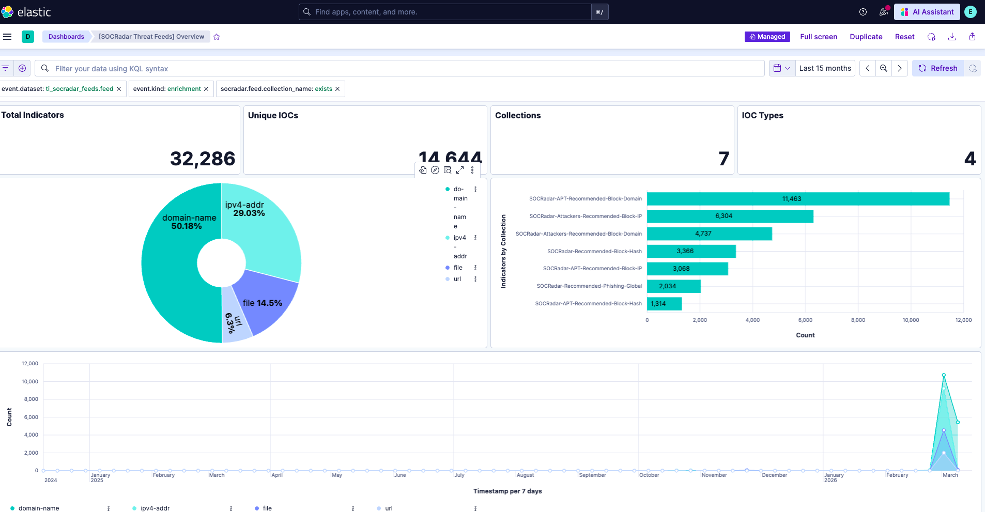The width and height of the screenshot is (985, 512).
Task: Select Reset in the top menu
Action: click(x=904, y=37)
